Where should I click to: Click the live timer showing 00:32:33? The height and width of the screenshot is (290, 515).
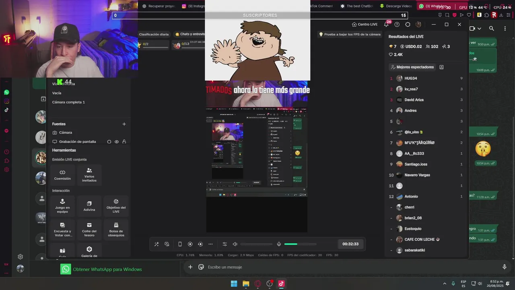[350, 244]
